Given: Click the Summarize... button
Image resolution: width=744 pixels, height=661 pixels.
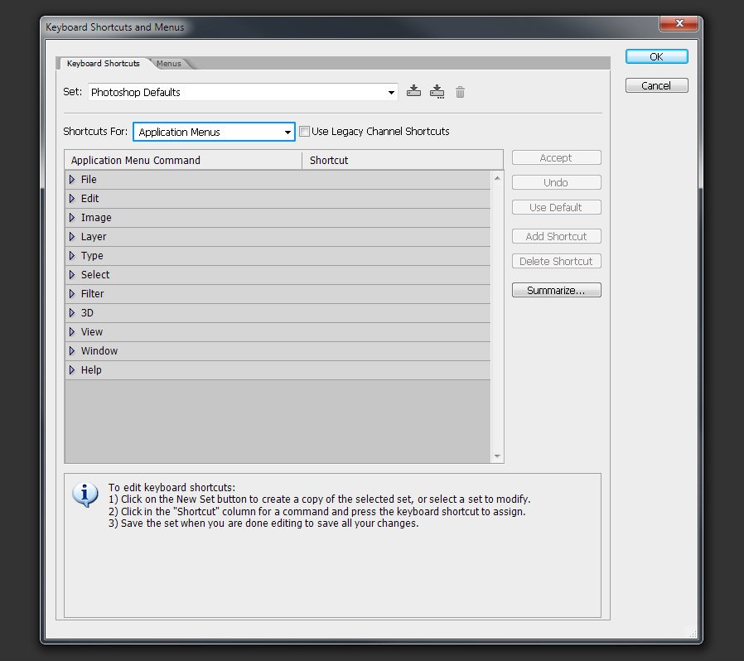Looking at the screenshot, I should coord(557,290).
